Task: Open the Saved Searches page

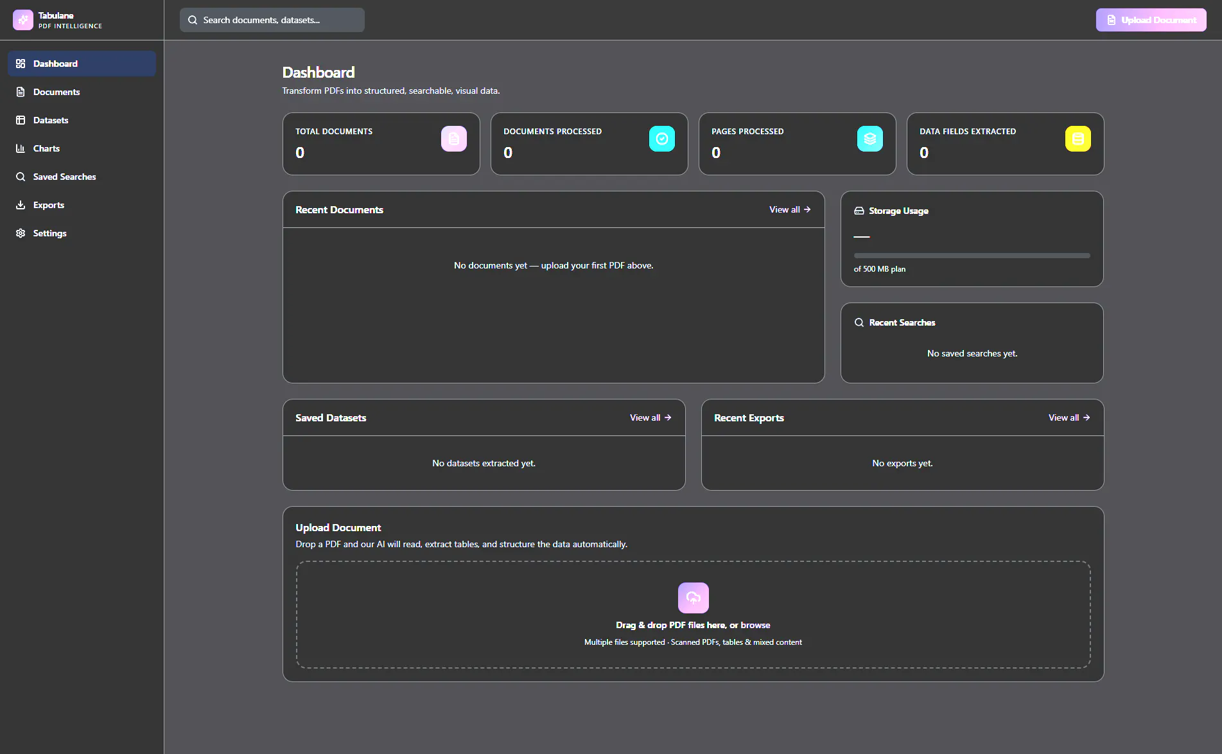Action: click(x=82, y=177)
